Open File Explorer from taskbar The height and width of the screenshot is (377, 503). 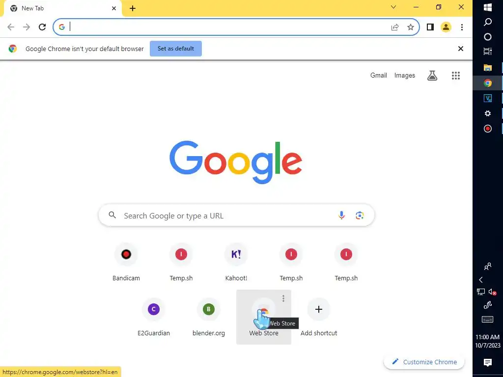tap(488, 68)
